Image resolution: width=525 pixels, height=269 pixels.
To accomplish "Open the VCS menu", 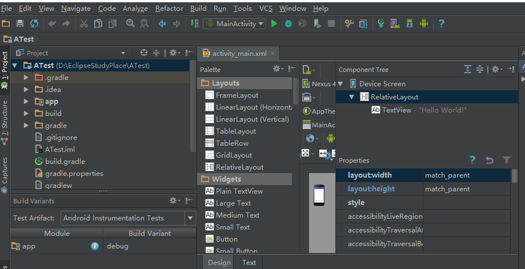I will pos(266,9).
